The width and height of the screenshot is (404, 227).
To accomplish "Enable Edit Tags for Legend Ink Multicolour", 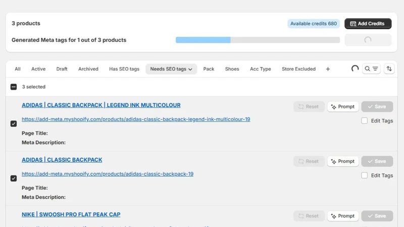I will (364, 121).
